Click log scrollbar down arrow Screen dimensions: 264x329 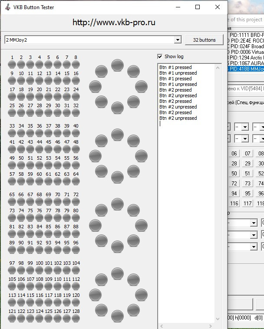pos(218,319)
